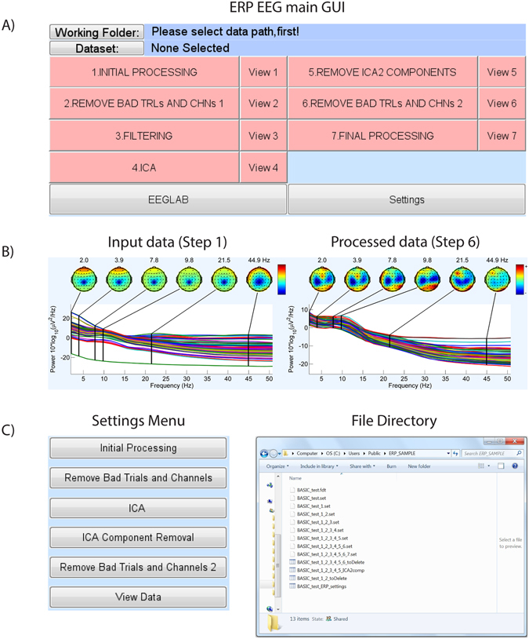Click the Explorer forward arrow button
The height and width of the screenshot is (639, 529).
pos(274,453)
